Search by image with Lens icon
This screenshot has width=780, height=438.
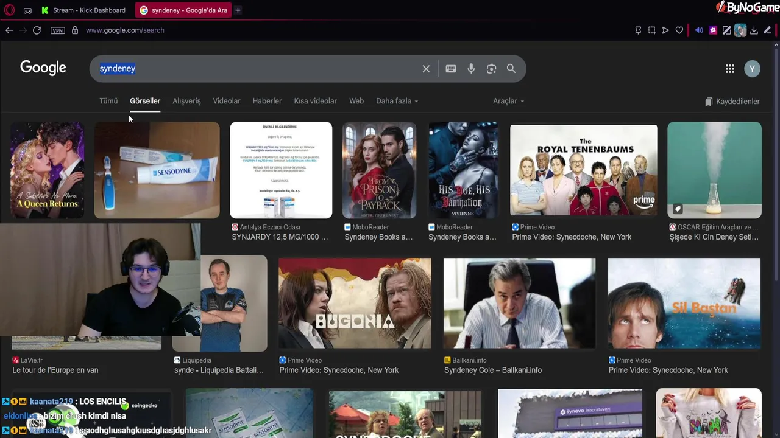(491, 69)
